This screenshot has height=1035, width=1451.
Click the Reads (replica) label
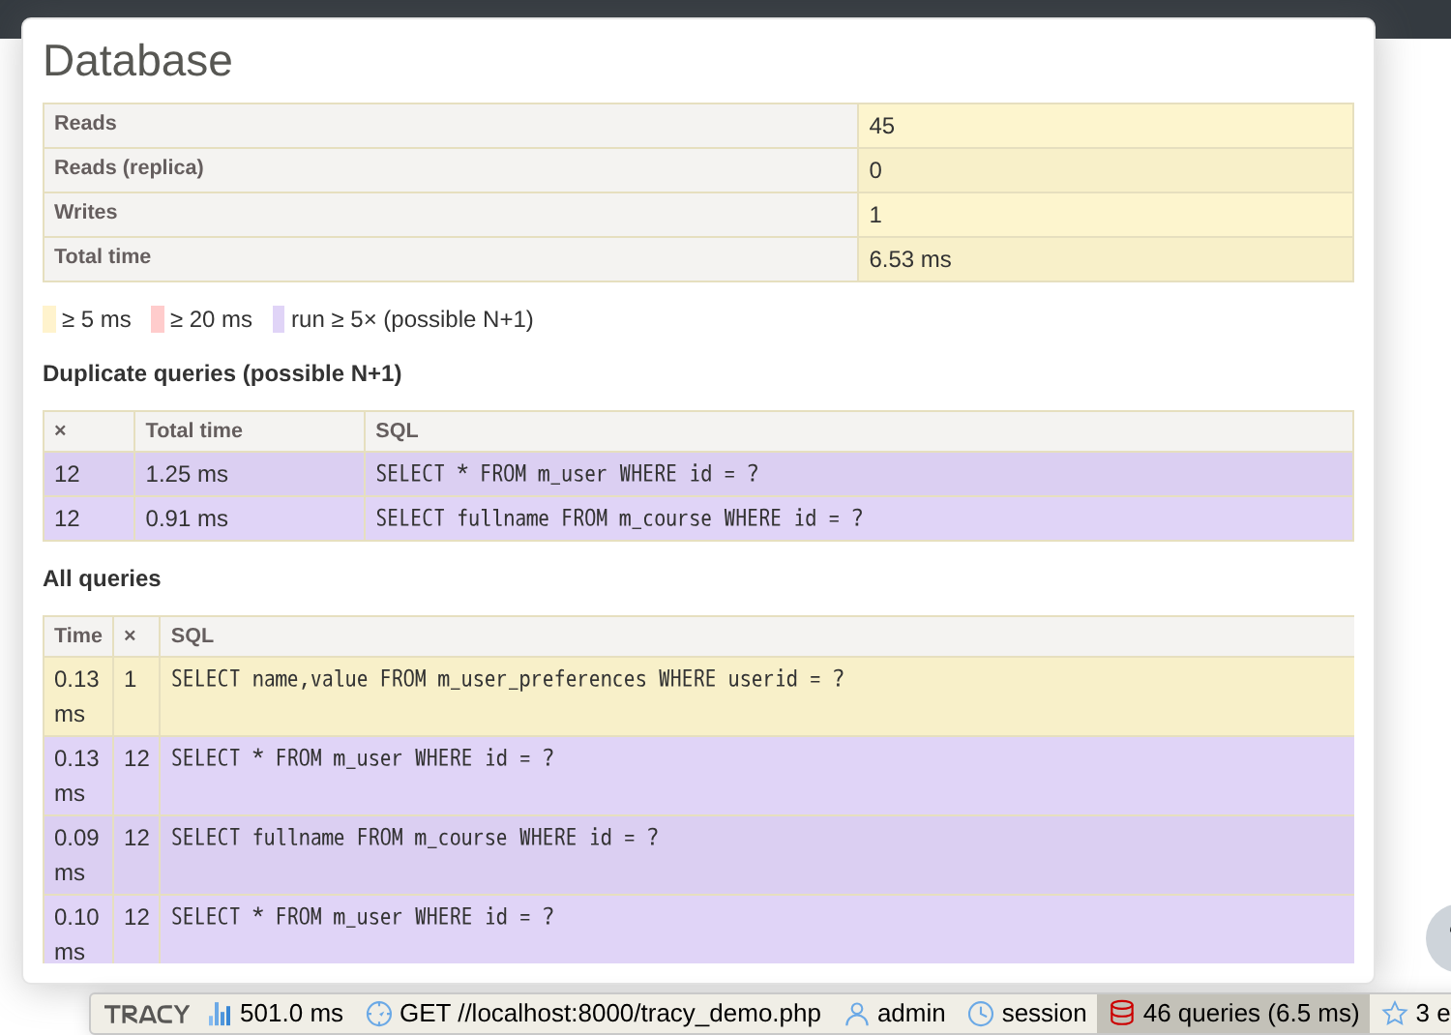coord(129,167)
